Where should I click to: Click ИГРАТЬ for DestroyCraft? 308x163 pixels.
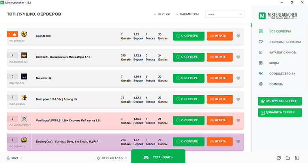pyautogui.click(x=220, y=141)
